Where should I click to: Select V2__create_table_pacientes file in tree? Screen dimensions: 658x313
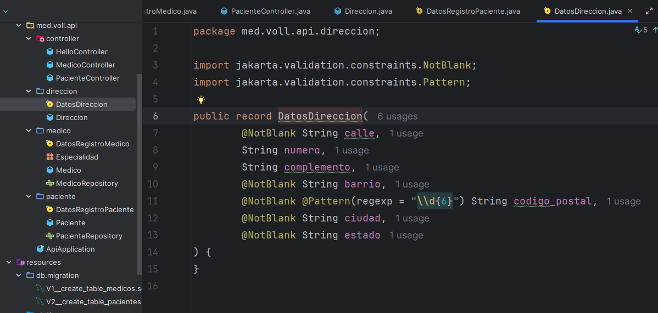point(94,301)
